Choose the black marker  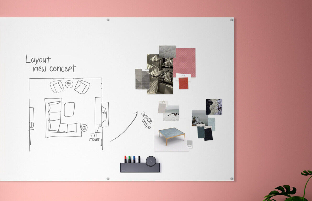tap(139, 159)
